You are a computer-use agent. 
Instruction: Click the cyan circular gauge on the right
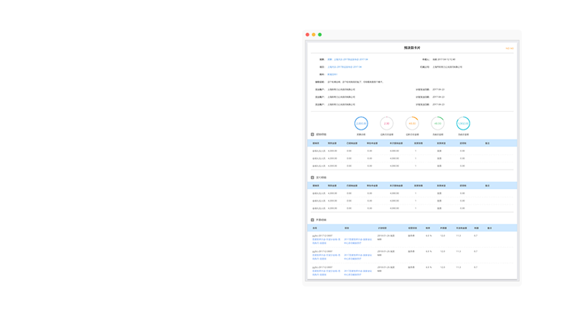pyautogui.click(x=463, y=124)
